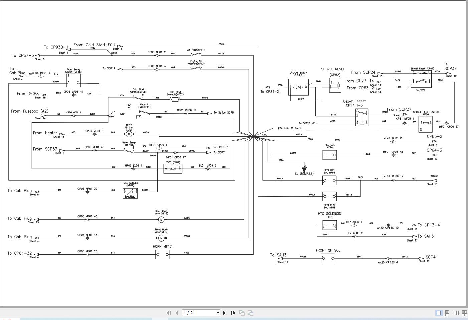
Task: Click the 'To CP96-7' label
Action: click(x=220, y=147)
